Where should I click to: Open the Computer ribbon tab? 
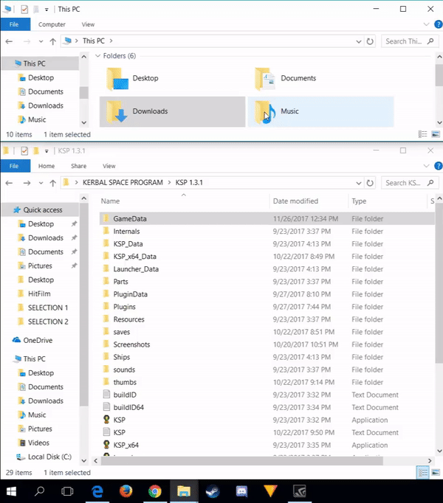tap(52, 24)
